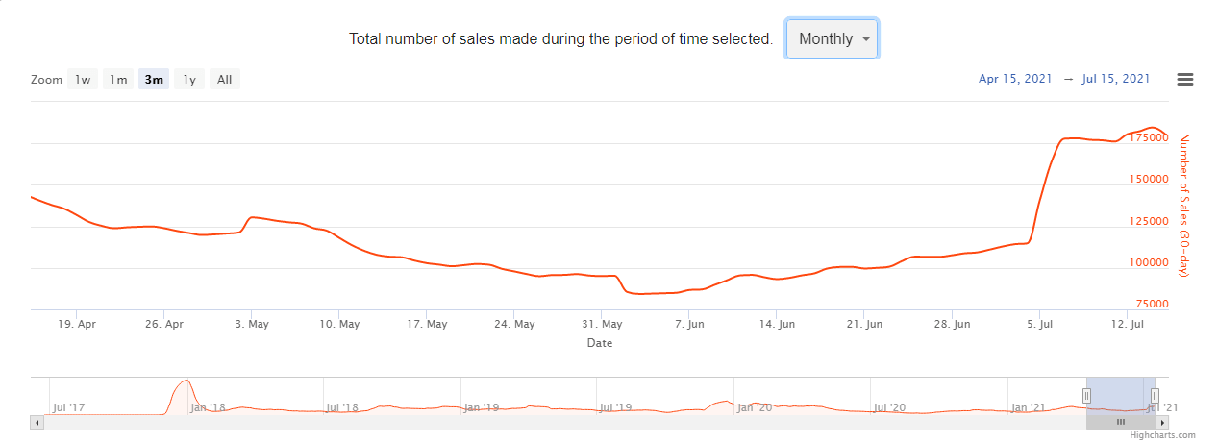Click the shaded navigator selection window

[x=1120, y=395]
